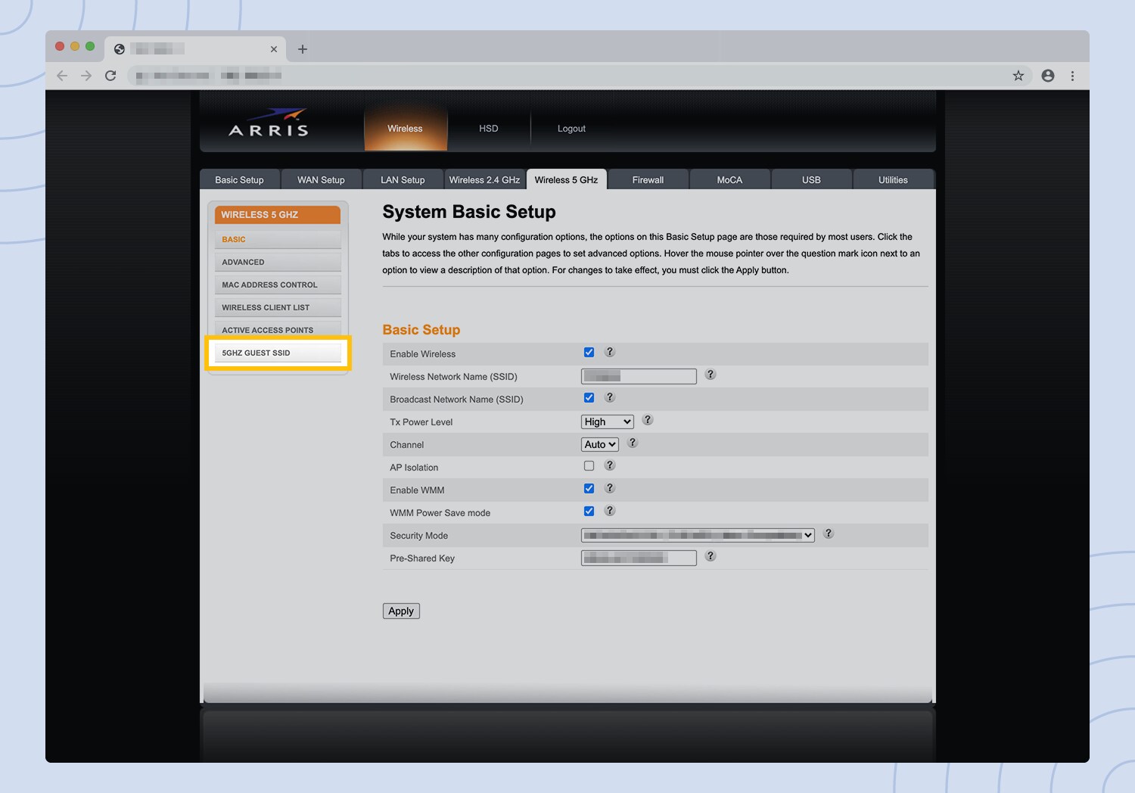Viewport: 1135px width, 793px height.
Task: Open MAC Address Control in sidebar
Action: [x=278, y=285]
